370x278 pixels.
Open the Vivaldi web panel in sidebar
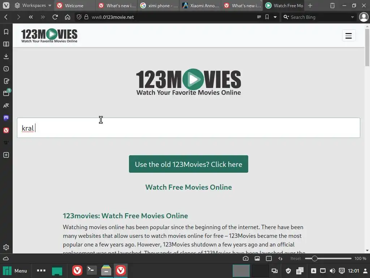(6, 130)
